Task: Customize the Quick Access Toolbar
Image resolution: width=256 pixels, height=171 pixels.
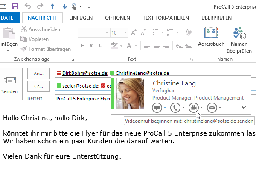Action: coord(89,7)
